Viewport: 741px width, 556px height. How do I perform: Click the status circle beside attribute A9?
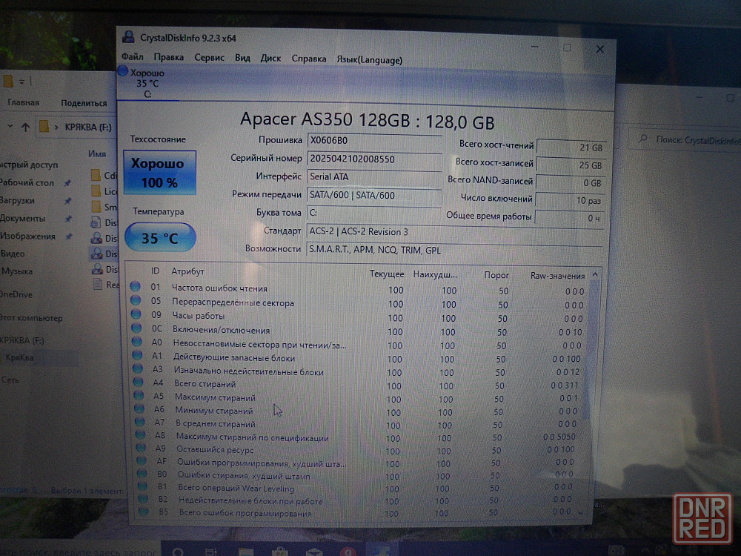click(139, 450)
